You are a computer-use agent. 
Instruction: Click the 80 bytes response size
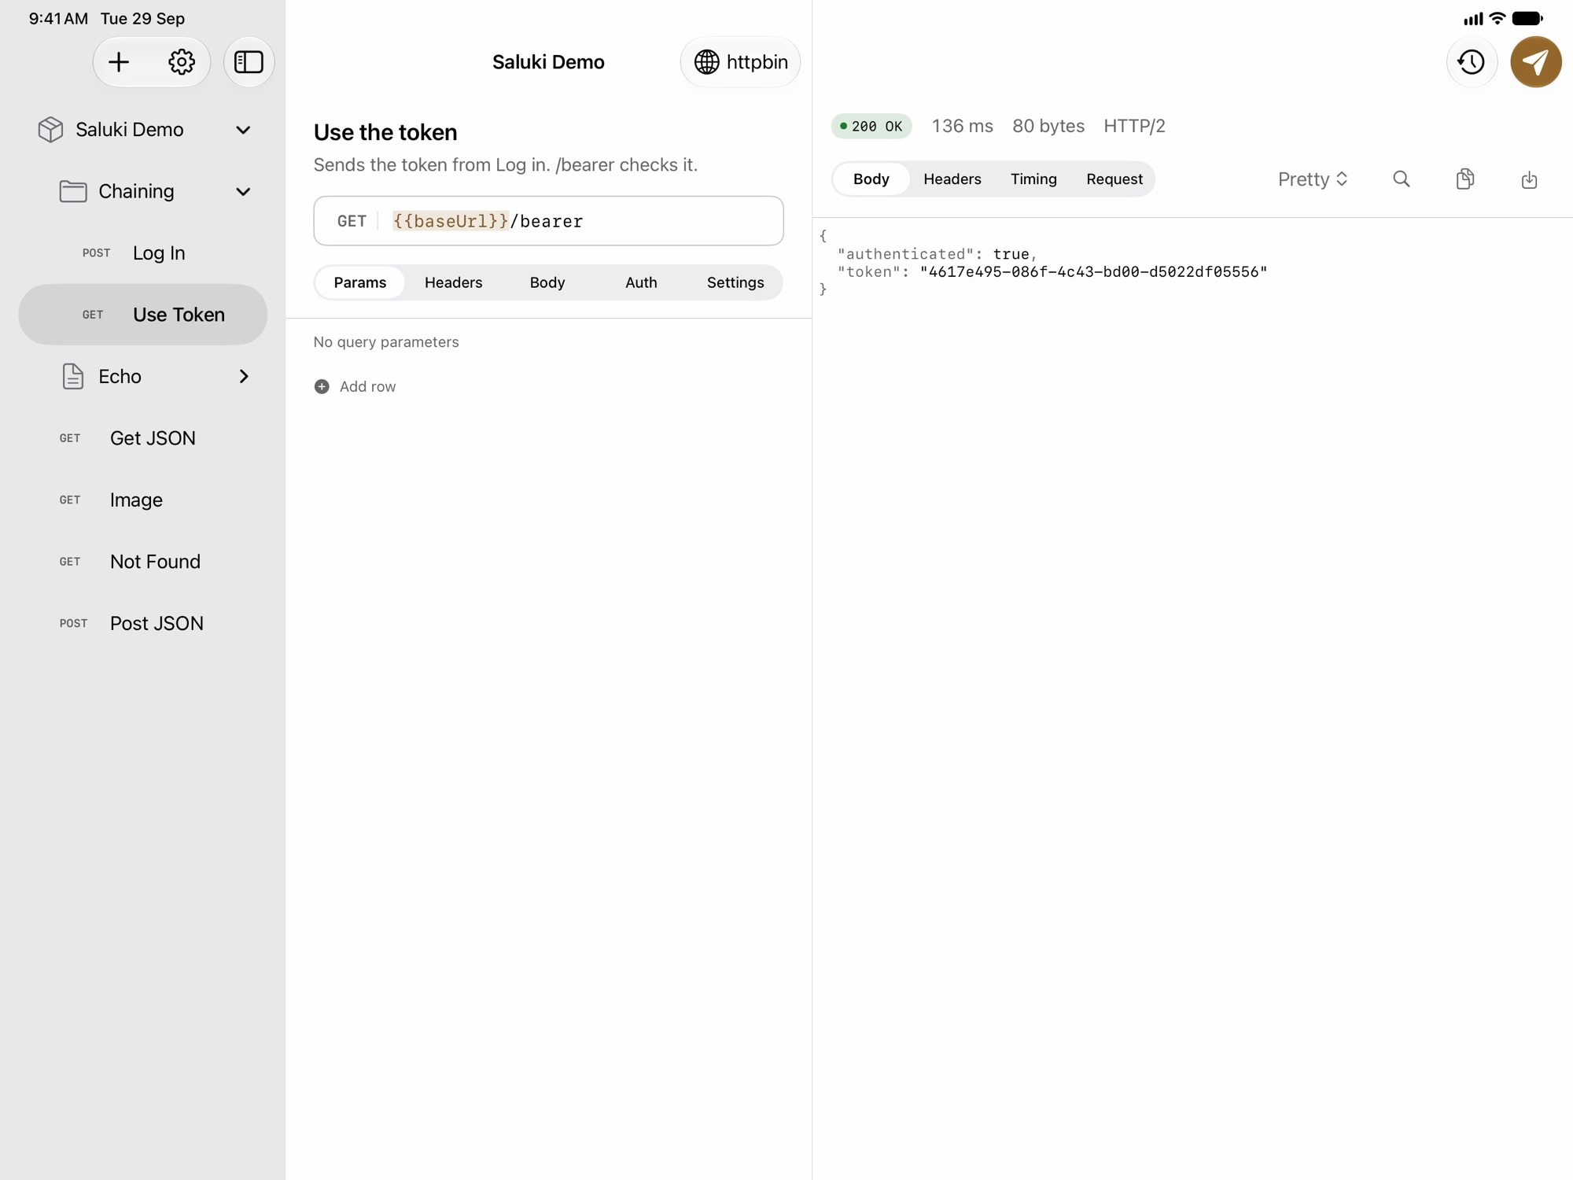[x=1048, y=126]
